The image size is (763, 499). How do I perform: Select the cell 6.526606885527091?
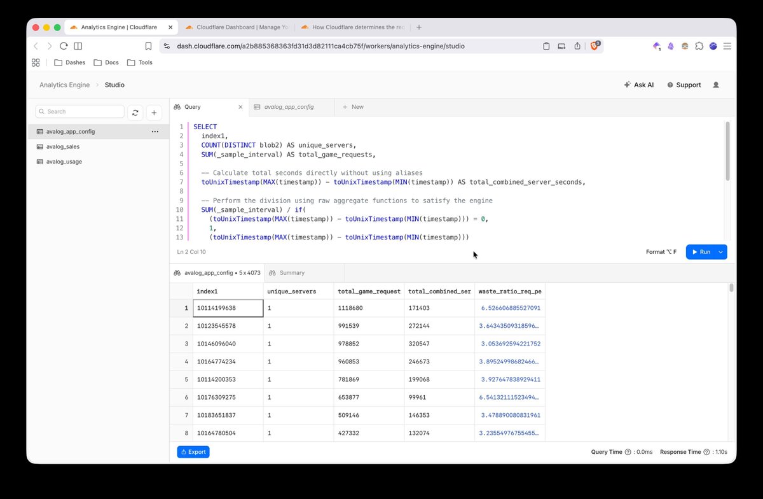(x=510, y=308)
